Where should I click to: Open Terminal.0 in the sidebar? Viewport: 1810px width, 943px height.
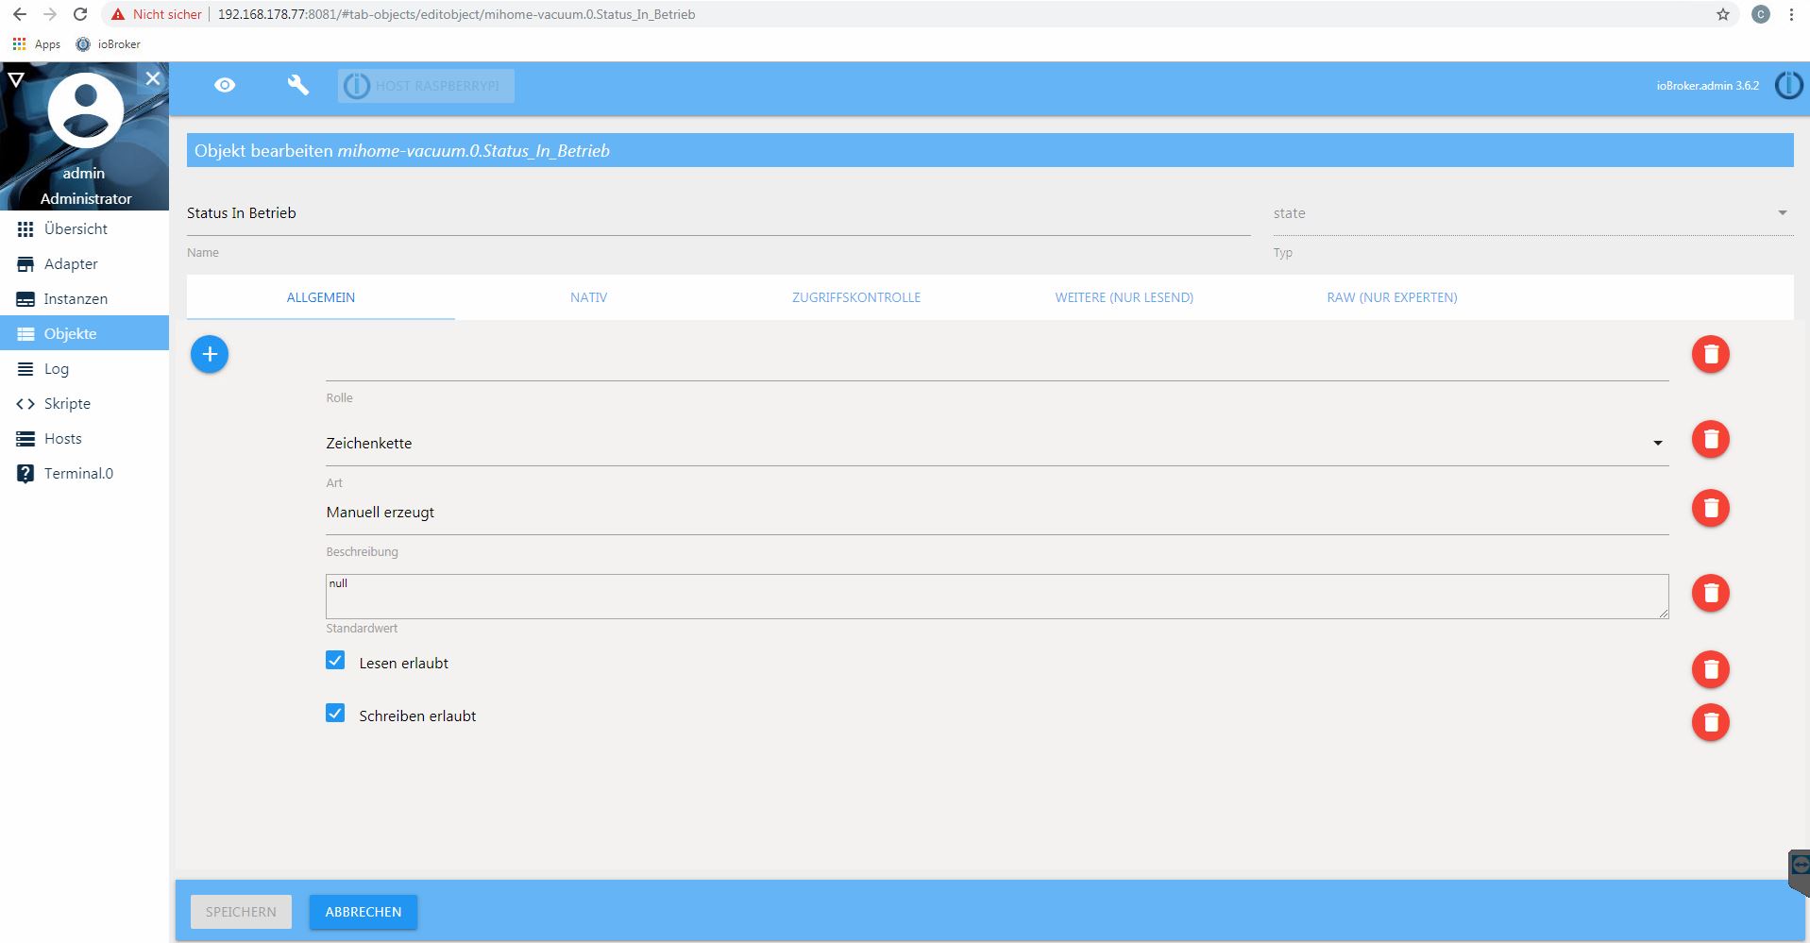(x=85, y=473)
